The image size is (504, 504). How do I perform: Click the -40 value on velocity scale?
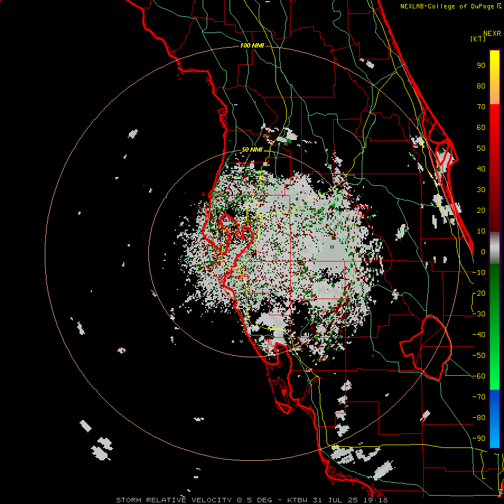(479, 335)
